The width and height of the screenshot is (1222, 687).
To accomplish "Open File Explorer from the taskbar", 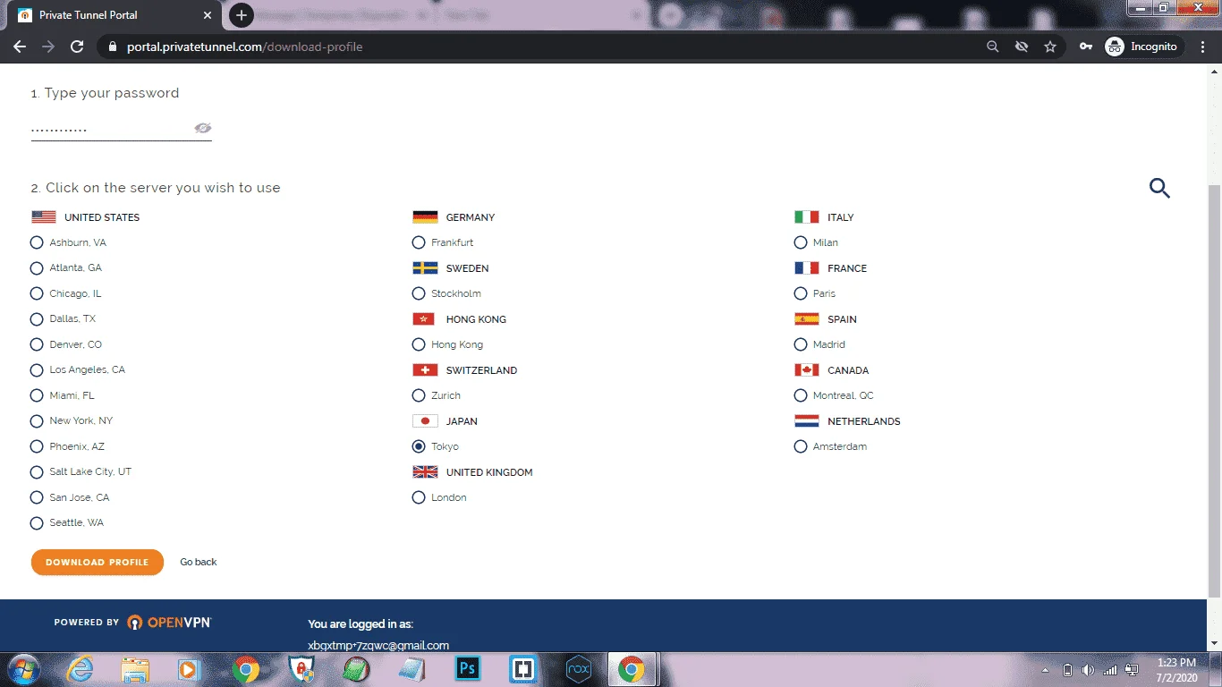I will pyautogui.click(x=135, y=669).
